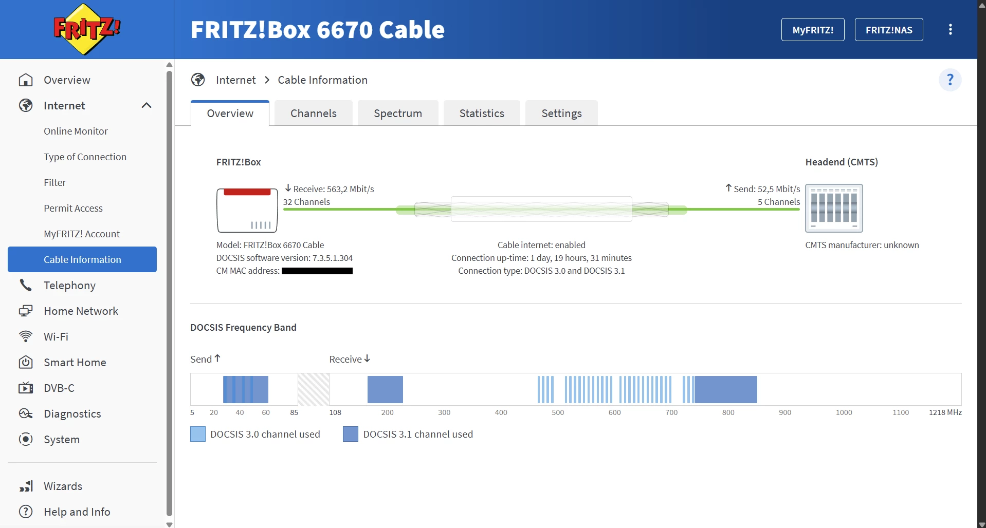Open the Telephony menu
986x528 pixels.
[69, 285]
